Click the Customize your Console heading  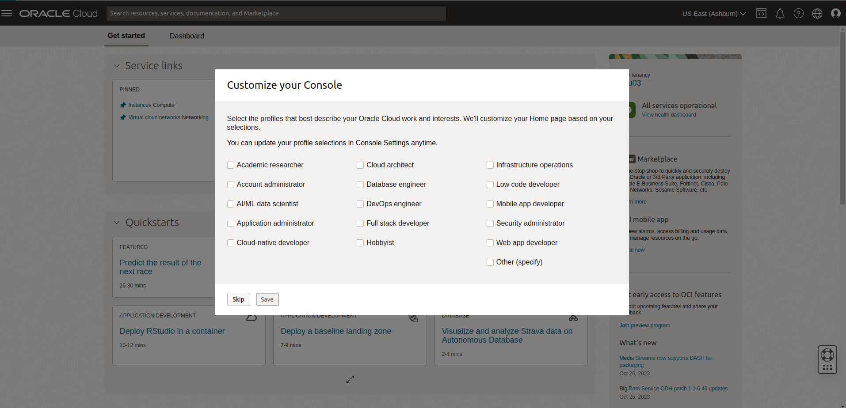(x=285, y=85)
